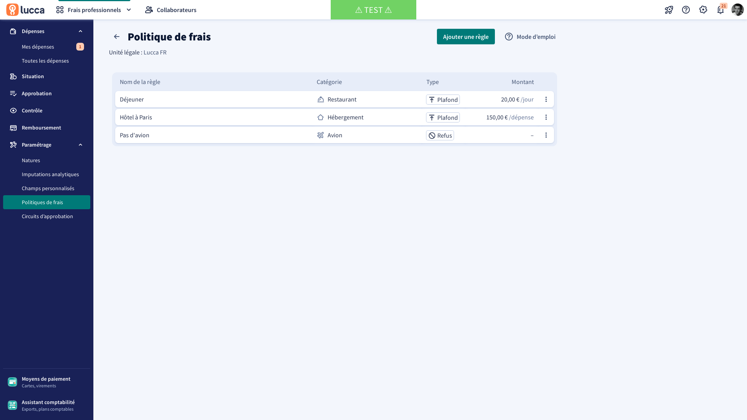This screenshot has height=420, width=747.
Task: Click the Plafond tag on Déjeuner row
Action: pos(443,100)
